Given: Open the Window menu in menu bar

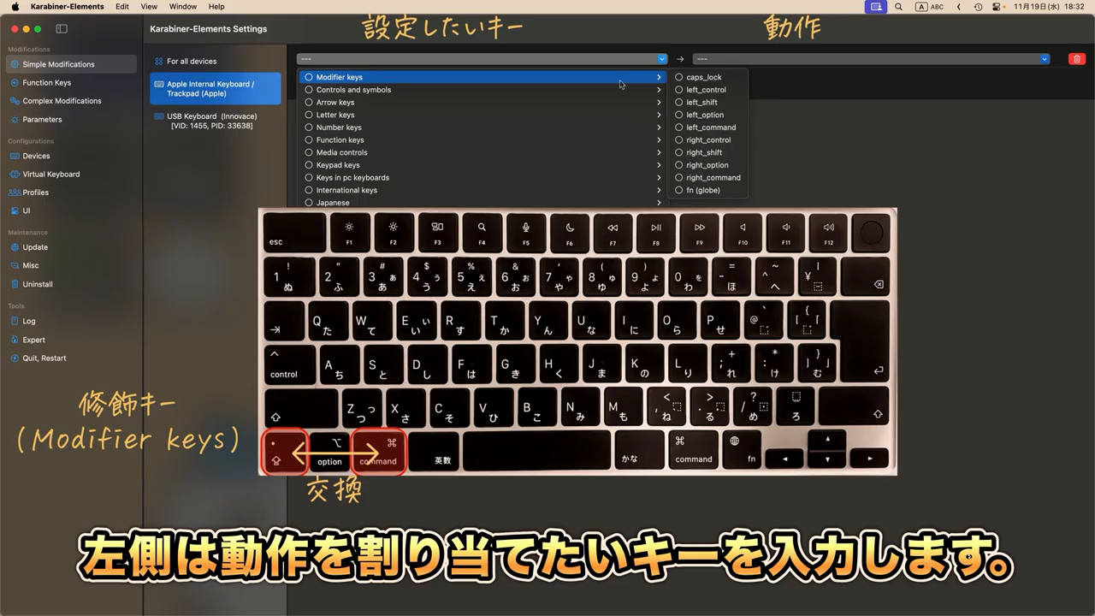Looking at the screenshot, I should pyautogui.click(x=183, y=7).
